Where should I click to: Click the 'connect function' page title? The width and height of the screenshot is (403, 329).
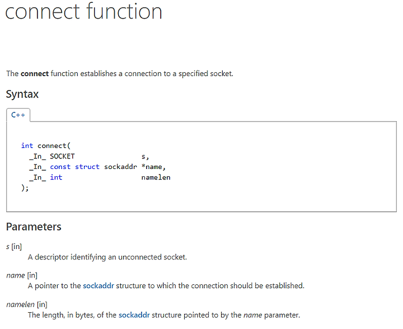pyautogui.click(x=84, y=12)
